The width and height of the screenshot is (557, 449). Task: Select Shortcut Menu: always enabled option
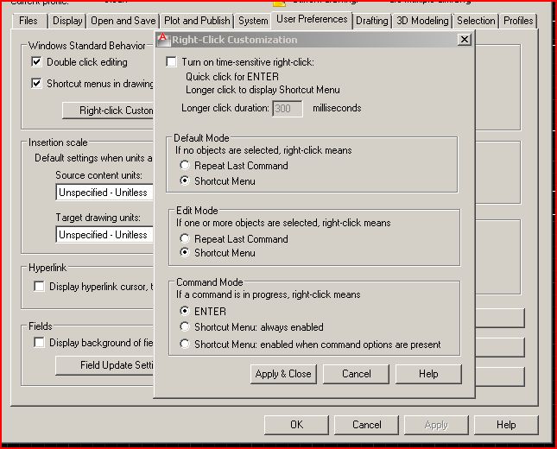click(x=185, y=326)
